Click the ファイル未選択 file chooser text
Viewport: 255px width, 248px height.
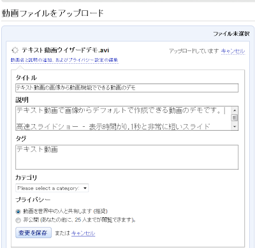(x=231, y=34)
